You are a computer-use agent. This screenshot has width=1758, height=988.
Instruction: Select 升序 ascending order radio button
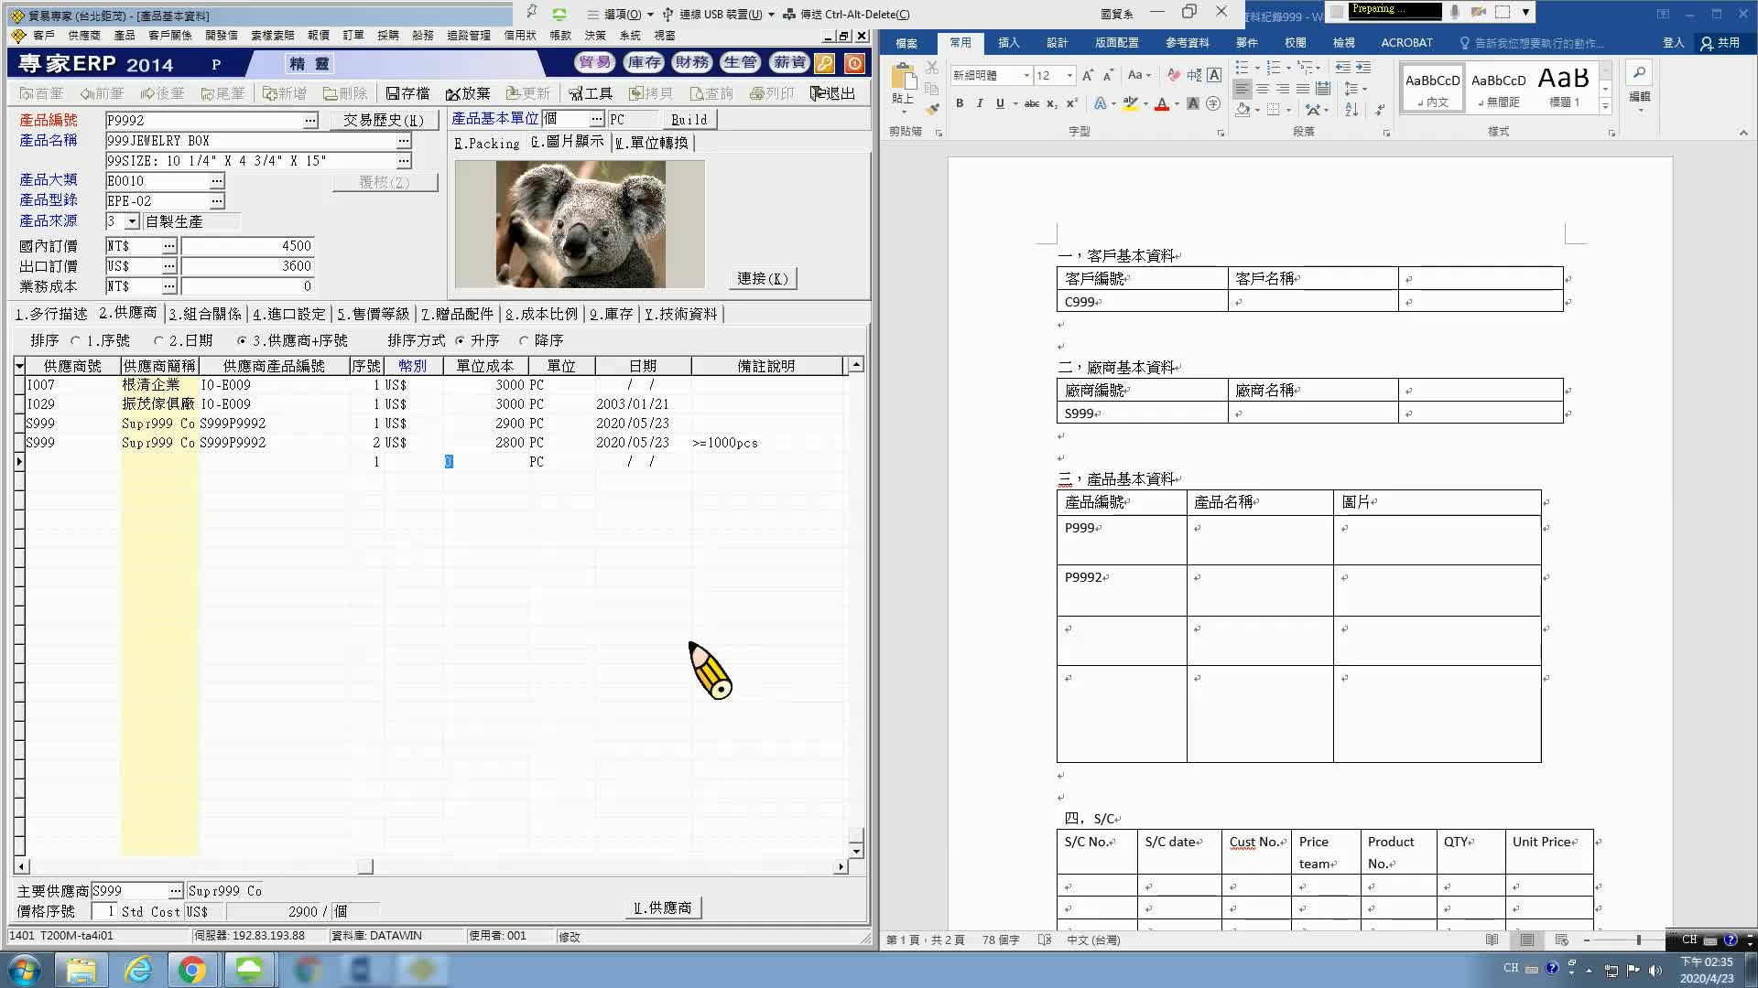(x=460, y=340)
